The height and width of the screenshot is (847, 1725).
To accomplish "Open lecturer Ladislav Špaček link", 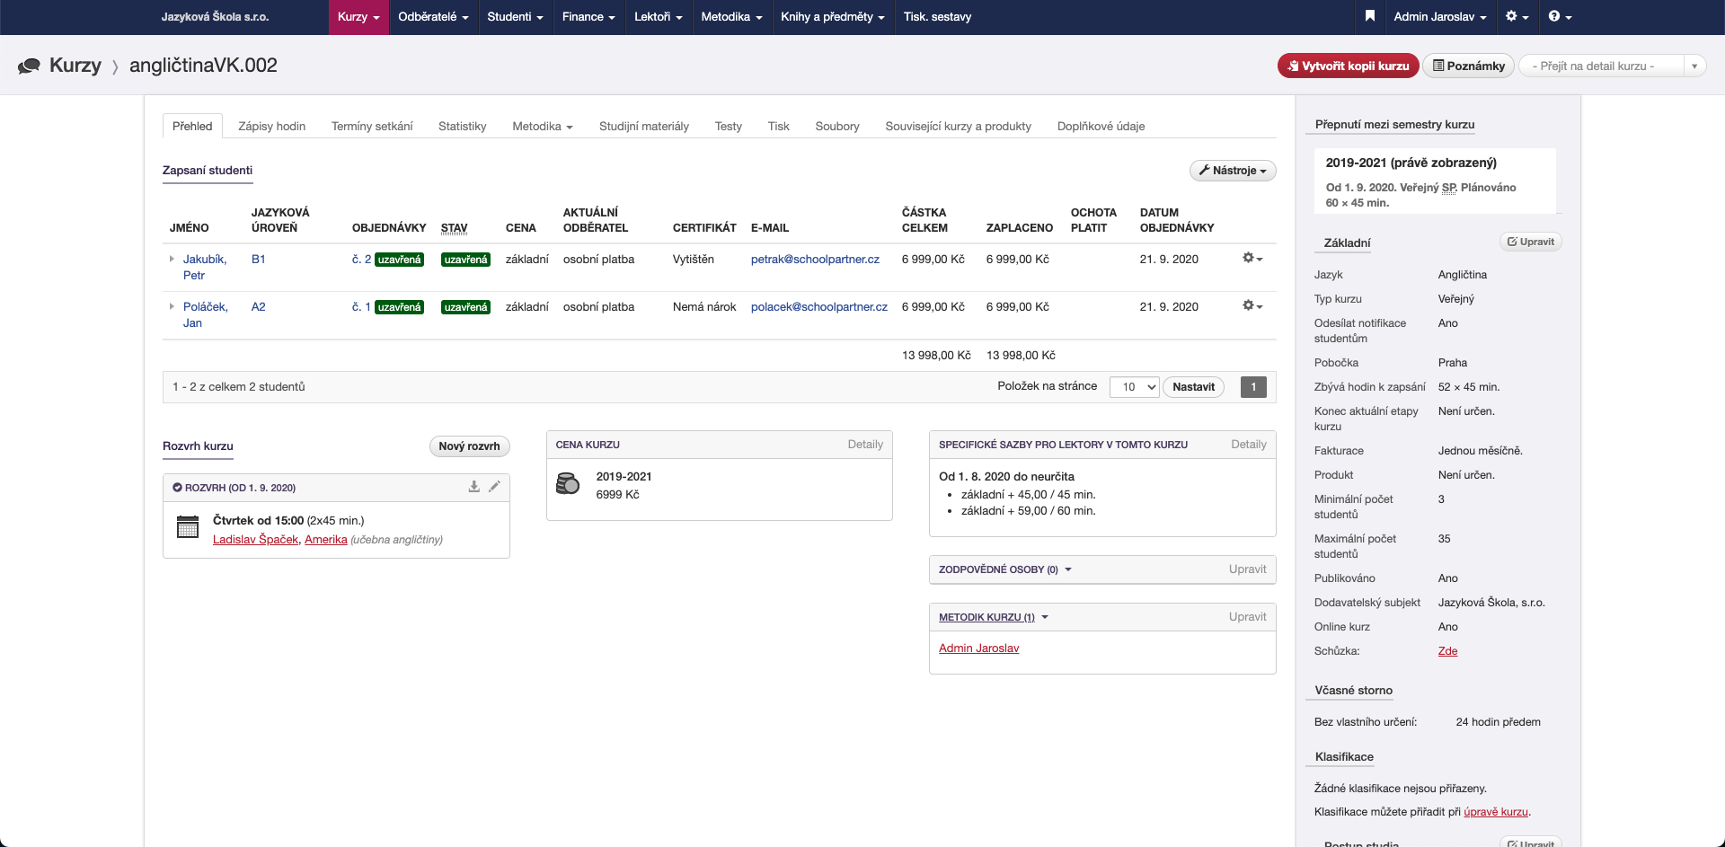I will point(255,539).
